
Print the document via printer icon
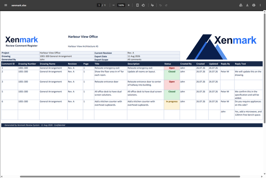[254, 5]
